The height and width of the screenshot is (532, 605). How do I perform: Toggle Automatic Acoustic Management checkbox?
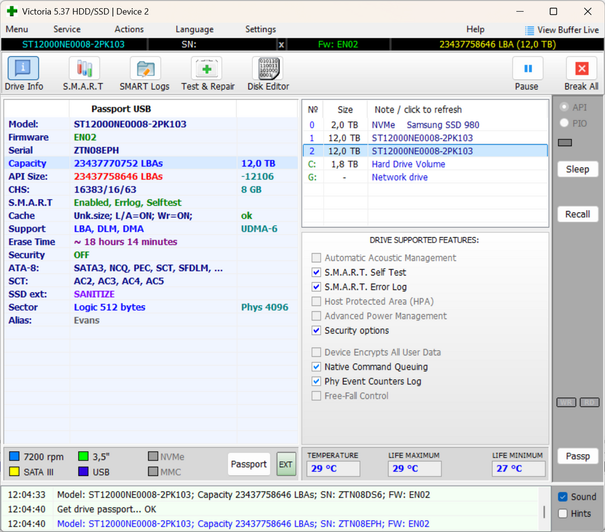click(x=316, y=257)
